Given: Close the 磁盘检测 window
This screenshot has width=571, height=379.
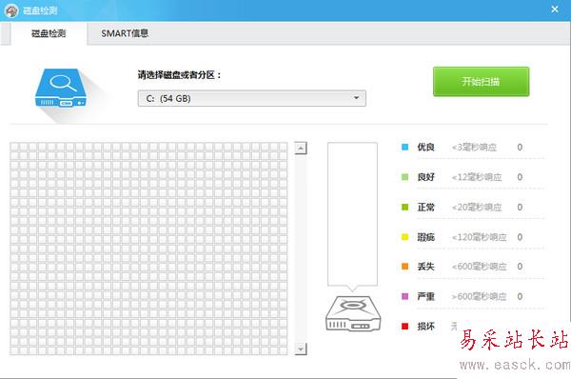Looking at the screenshot, I should 554,10.
